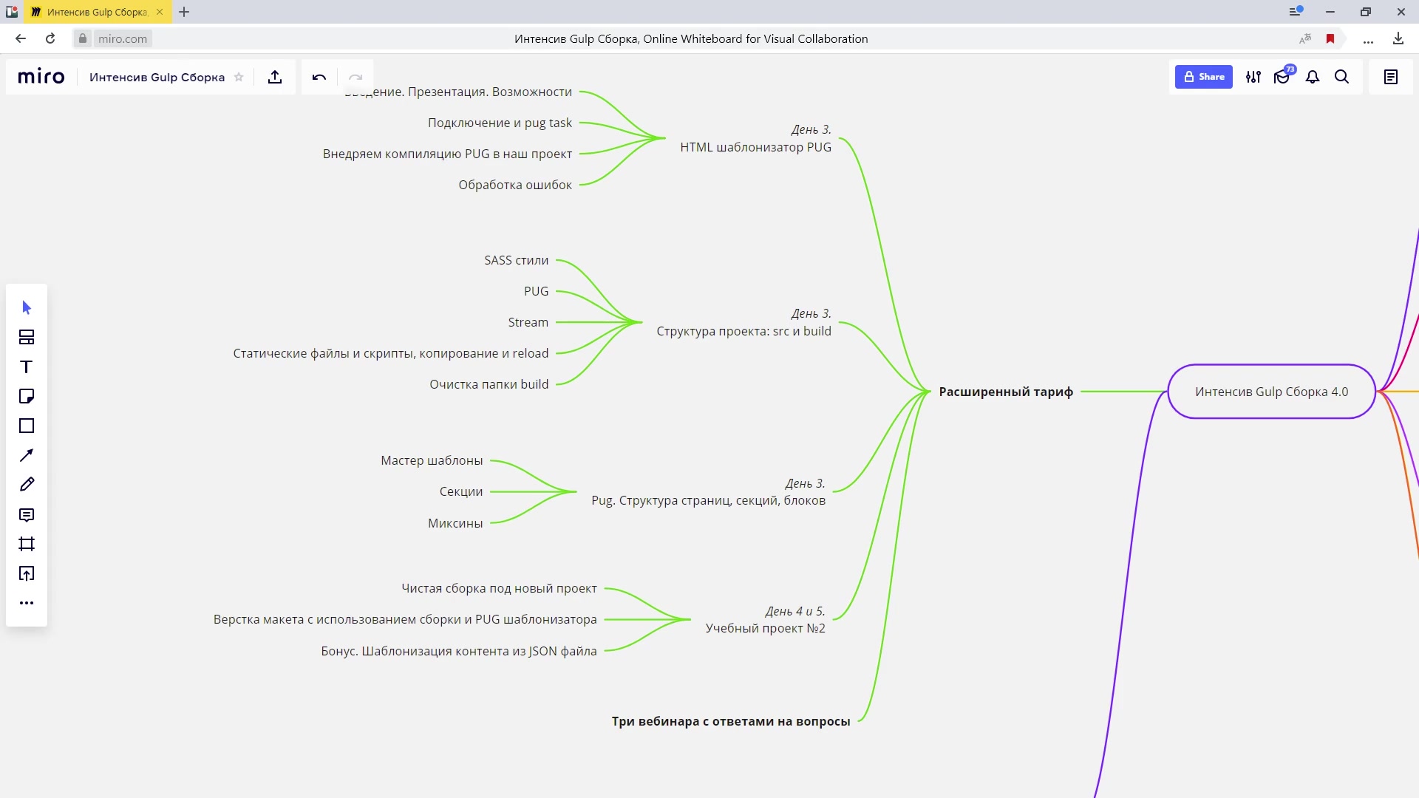
Task: Reload the page
Action: 50,38
